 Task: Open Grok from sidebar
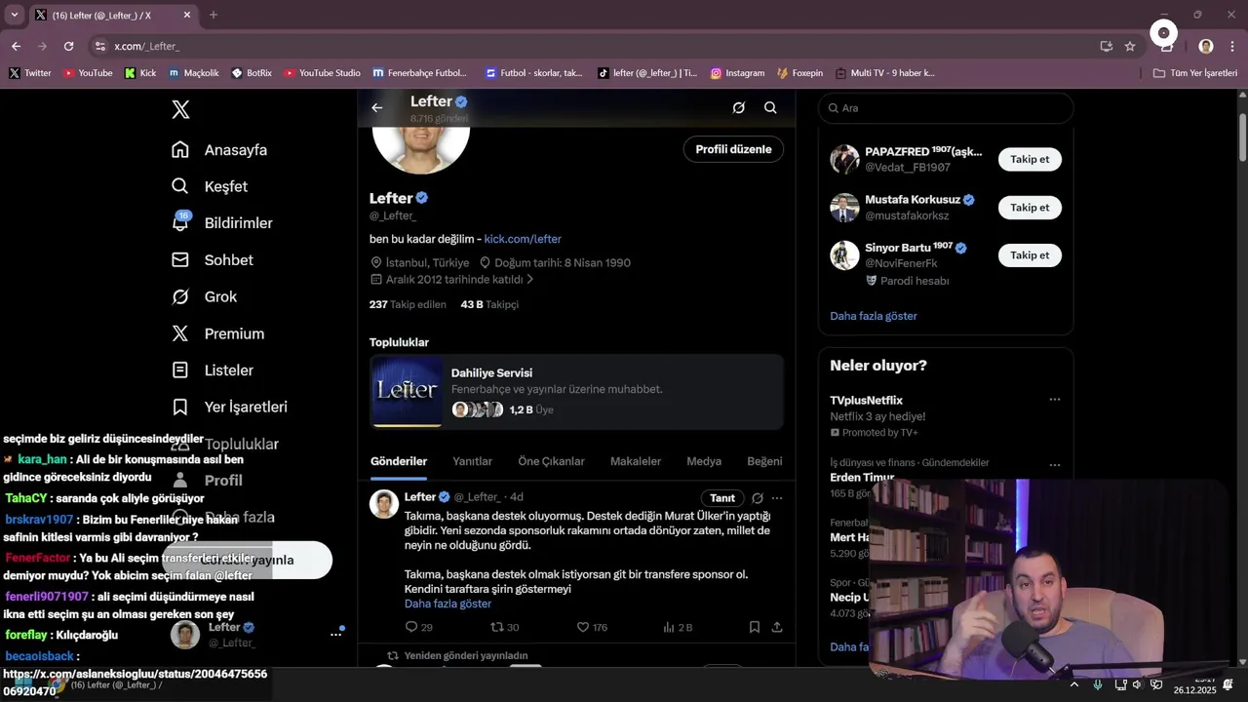click(204, 296)
